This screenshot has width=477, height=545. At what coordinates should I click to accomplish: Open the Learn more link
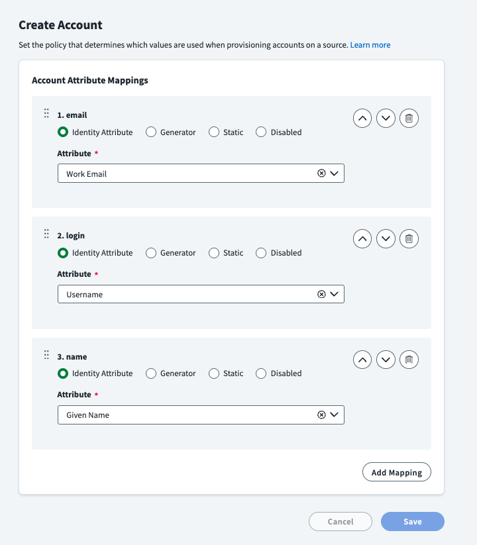coord(370,45)
